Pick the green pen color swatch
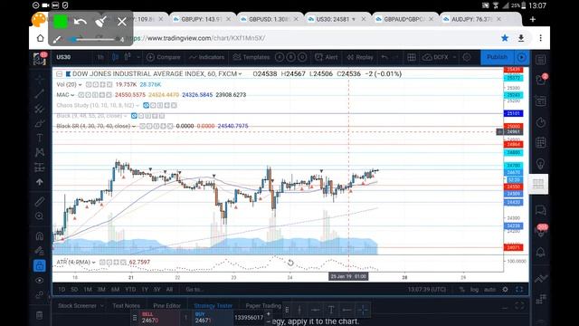 click(x=61, y=22)
